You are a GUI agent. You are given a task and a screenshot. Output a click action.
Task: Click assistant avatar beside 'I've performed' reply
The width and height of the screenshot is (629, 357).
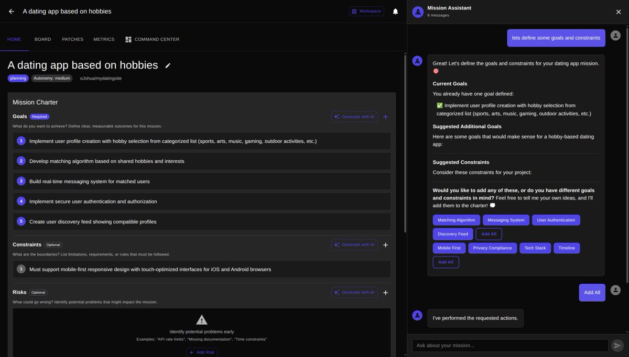418,316
